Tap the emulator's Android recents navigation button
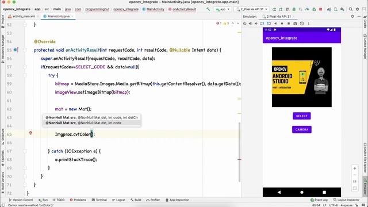368x207 pixels. (x=324, y=192)
